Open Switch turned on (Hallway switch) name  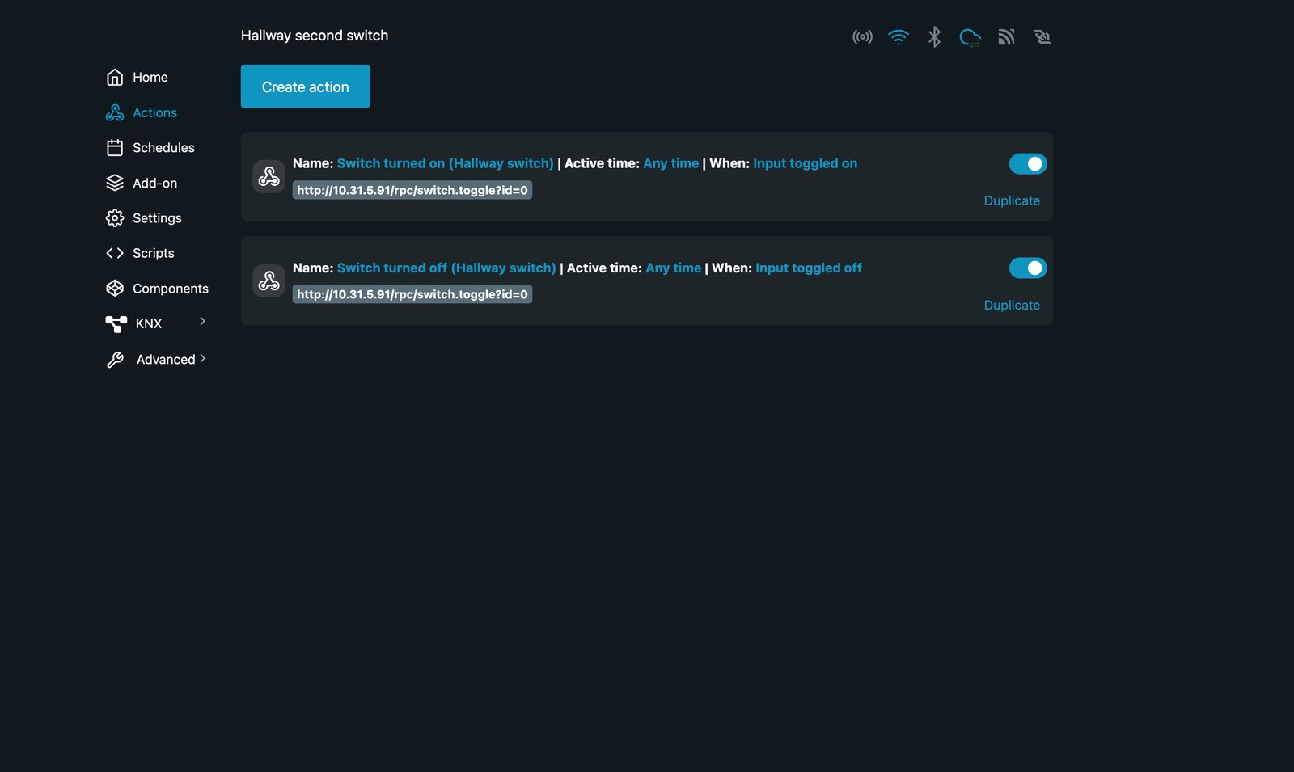coord(445,163)
